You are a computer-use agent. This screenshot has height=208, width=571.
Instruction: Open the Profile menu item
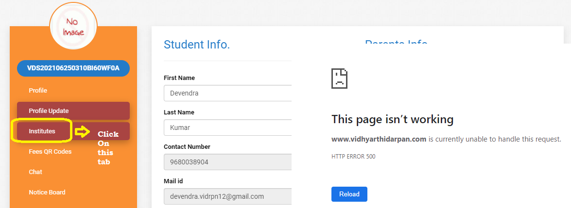[x=38, y=90]
